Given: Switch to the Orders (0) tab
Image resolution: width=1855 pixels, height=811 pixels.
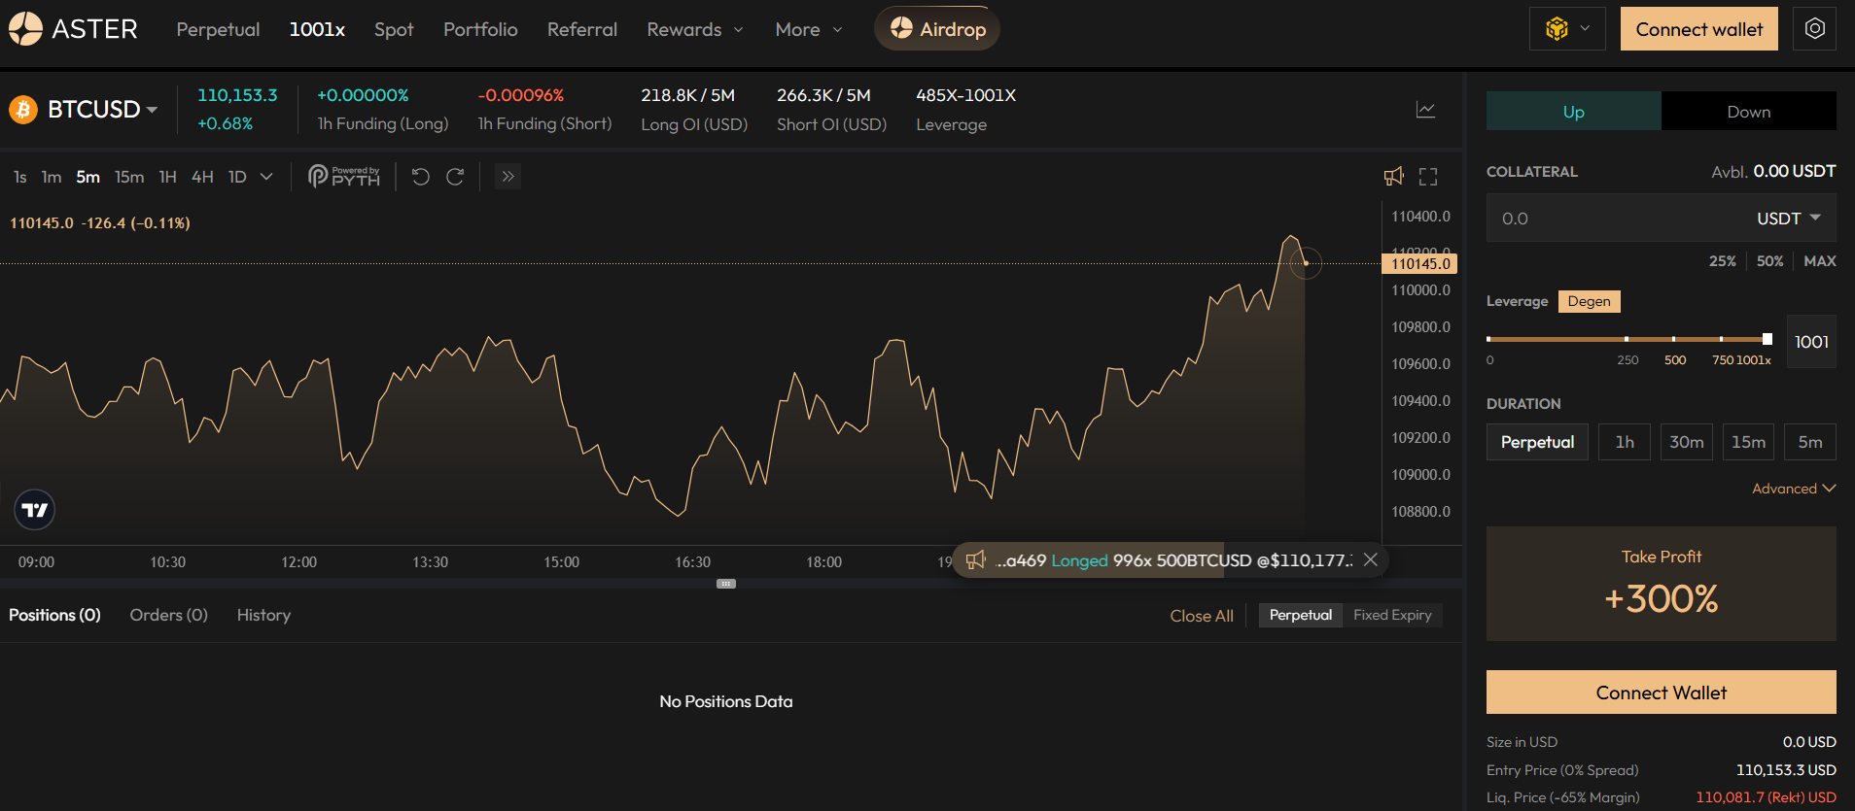Looking at the screenshot, I should [168, 615].
